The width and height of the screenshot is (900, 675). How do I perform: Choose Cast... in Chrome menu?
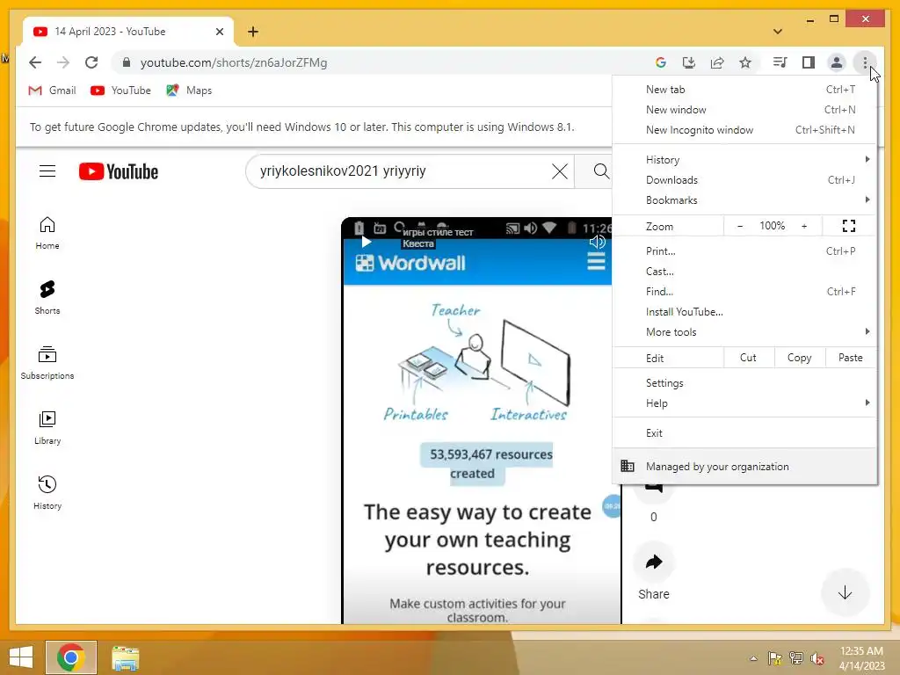point(744,271)
